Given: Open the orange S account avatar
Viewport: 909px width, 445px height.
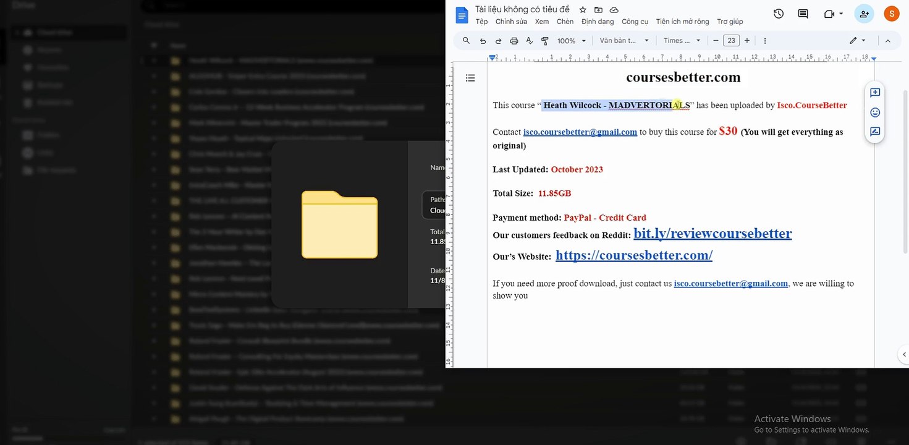Looking at the screenshot, I should (892, 14).
